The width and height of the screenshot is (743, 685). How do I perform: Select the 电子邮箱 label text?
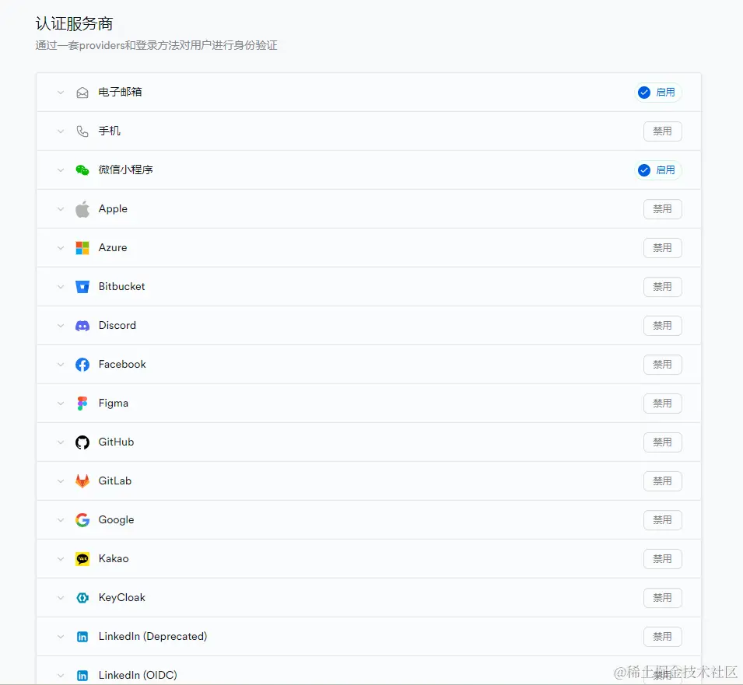(121, 92)
